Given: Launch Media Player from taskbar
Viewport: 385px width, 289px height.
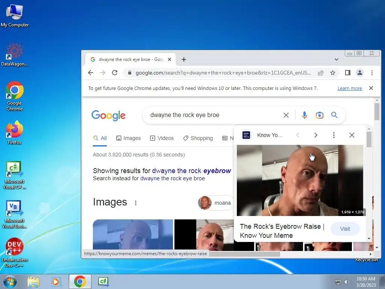Looking at the screenshot, I should pyautogui.click(x=56, y=281).
